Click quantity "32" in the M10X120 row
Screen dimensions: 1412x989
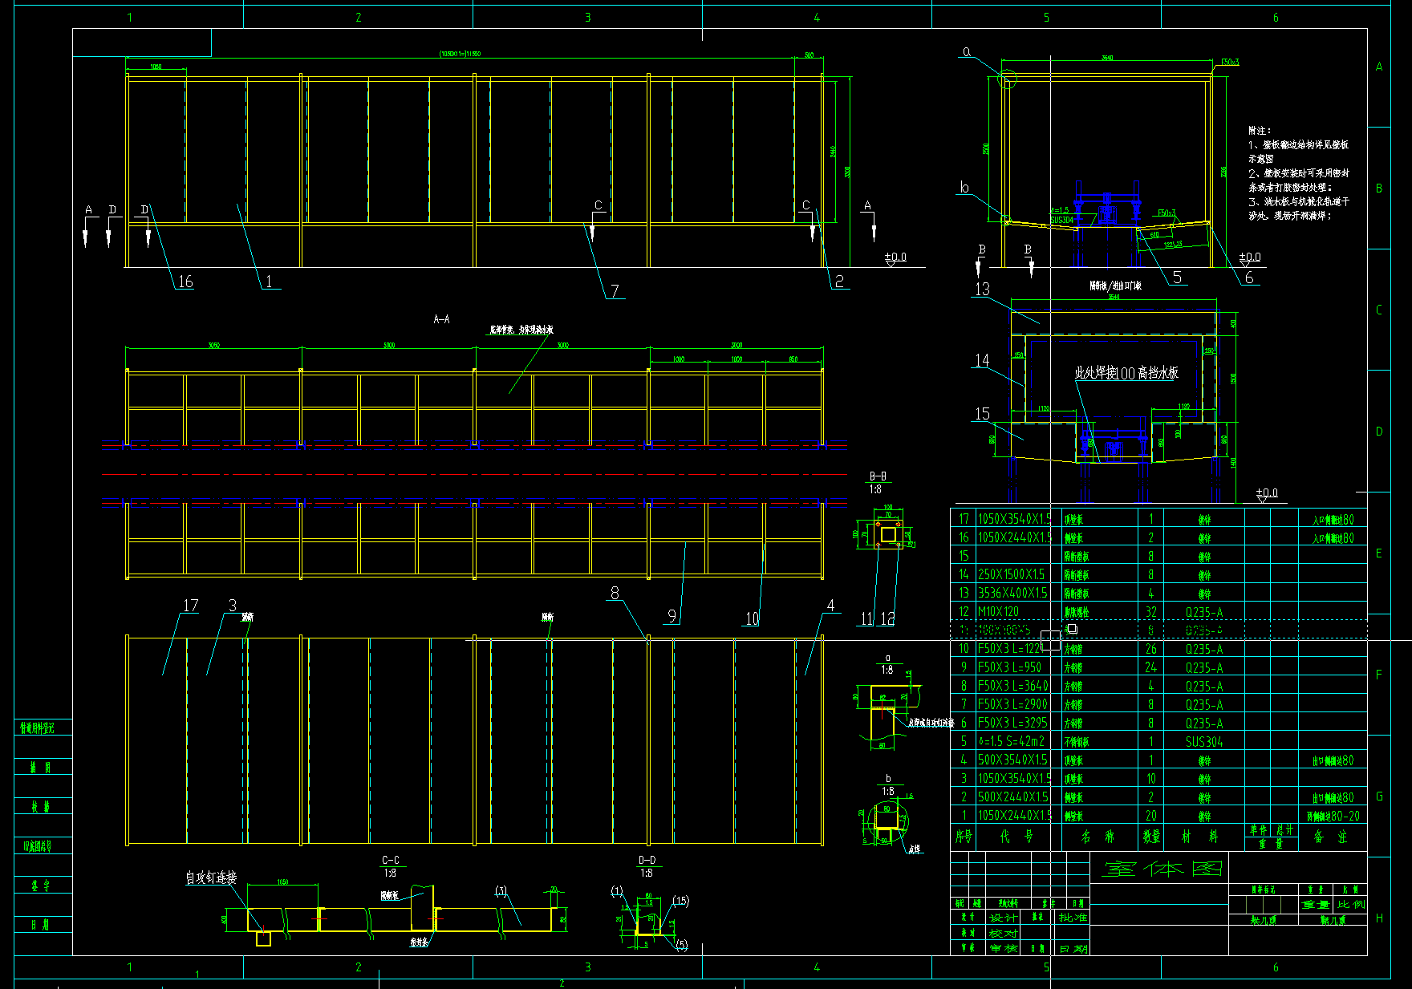point(1151,612)
